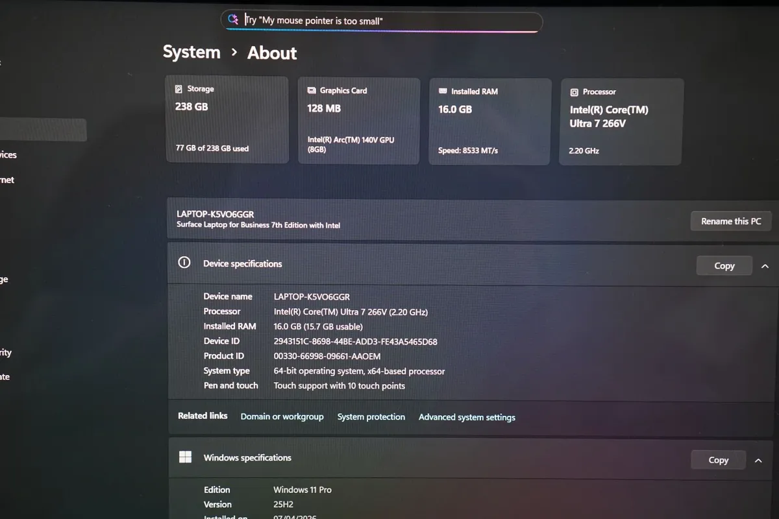779x519 pixels.
Task: Select Surface Laptop for Business 7th Edition text
Action: (x=258, y=225)
